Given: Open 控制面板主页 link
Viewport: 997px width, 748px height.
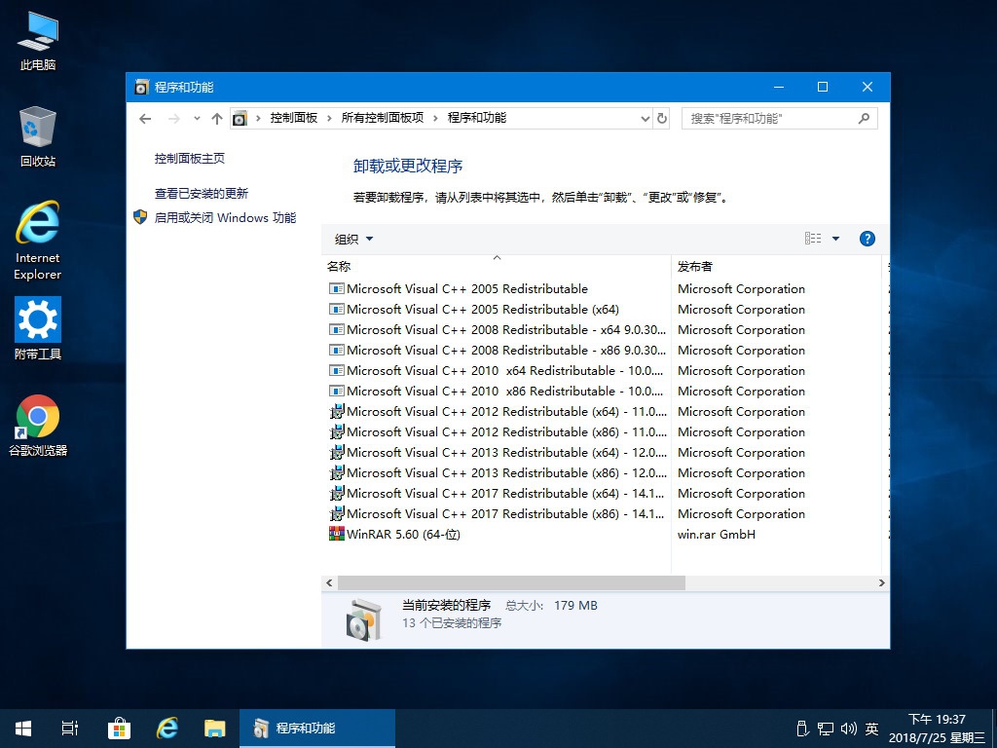Looking at the screenshot, I should (190, 159).
